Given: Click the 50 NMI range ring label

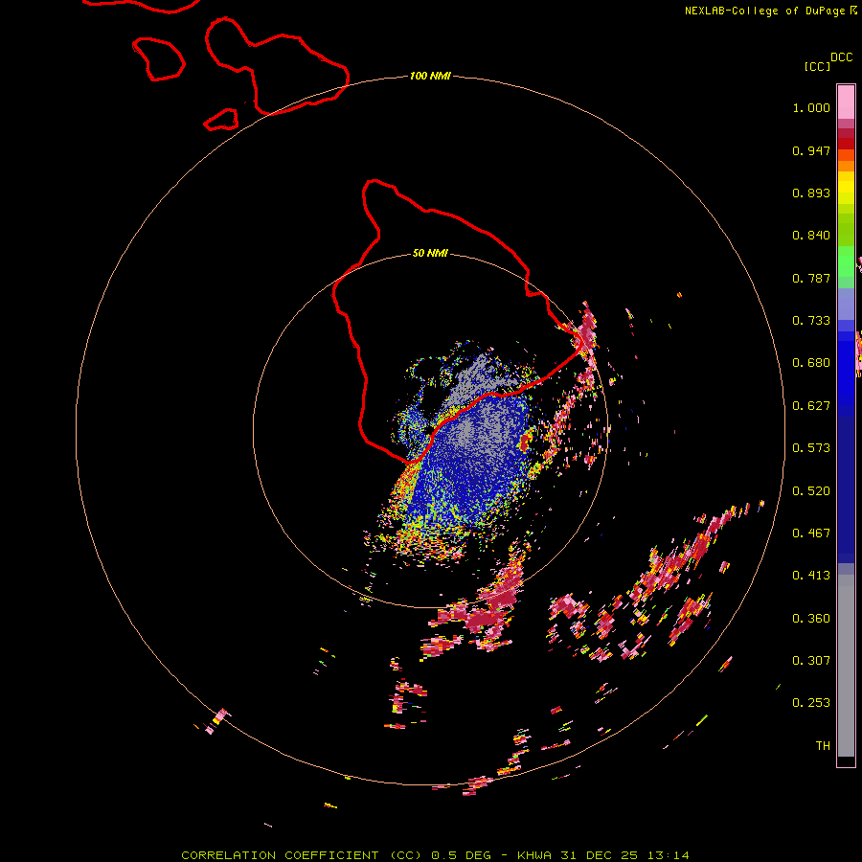Looking at the screenshot, I should pos(430,253).
